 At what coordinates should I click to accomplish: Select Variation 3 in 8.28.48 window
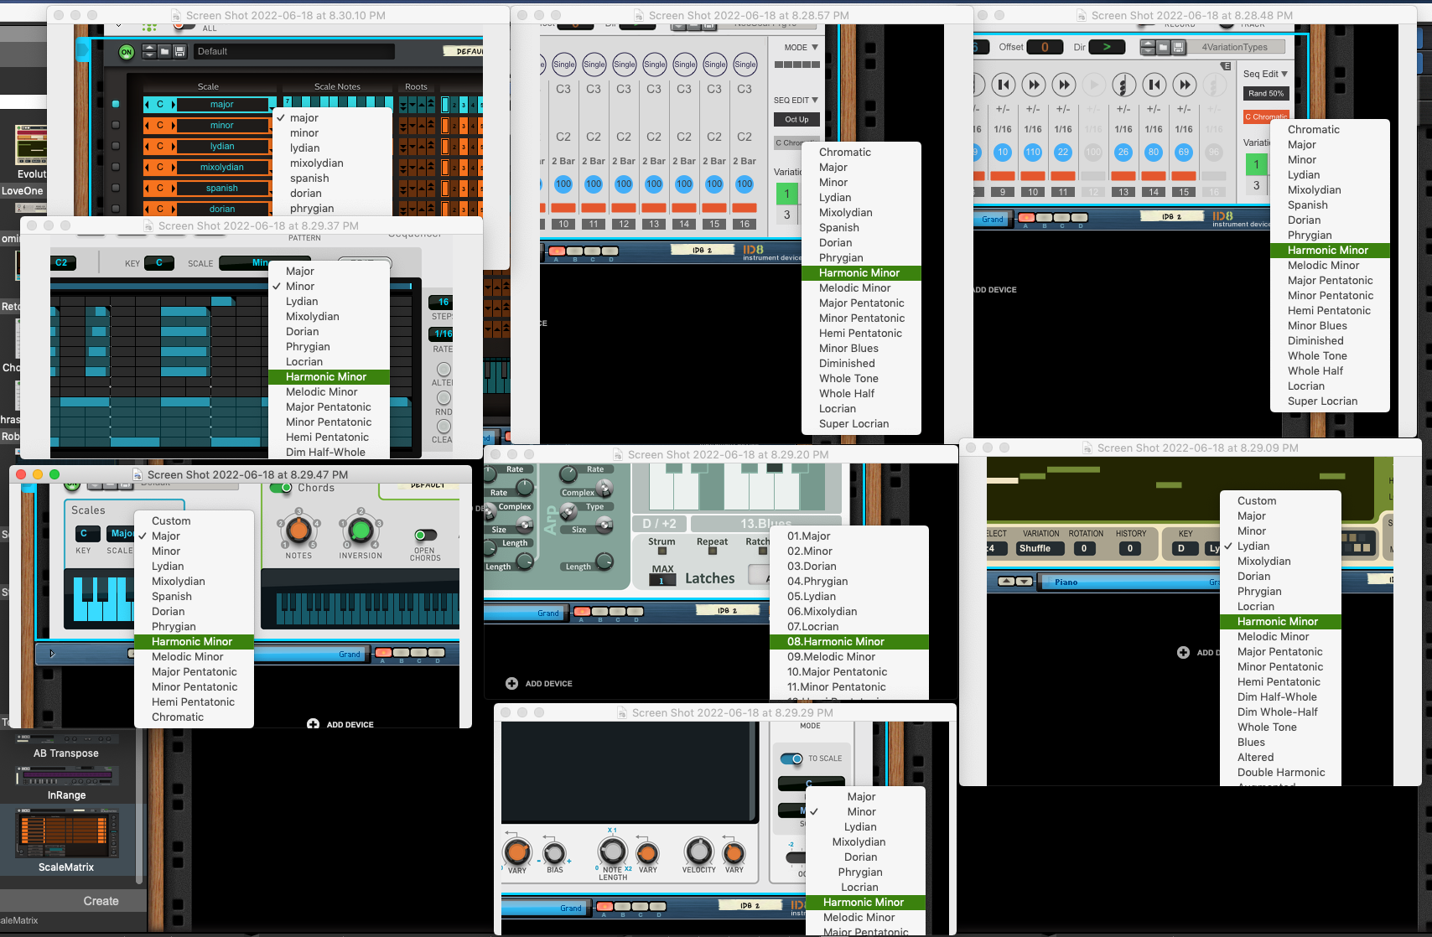[x=1256, y=186]
